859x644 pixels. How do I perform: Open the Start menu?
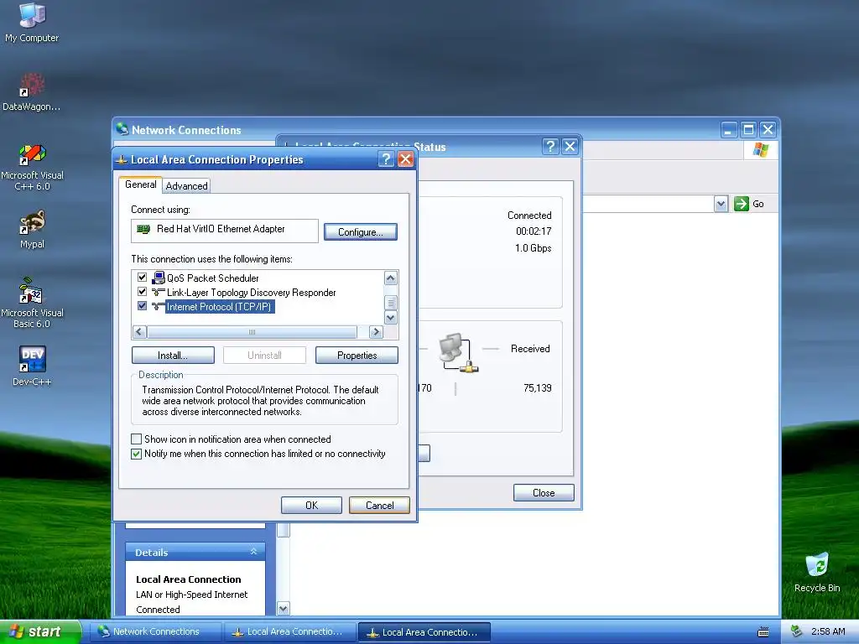point(40,632)
